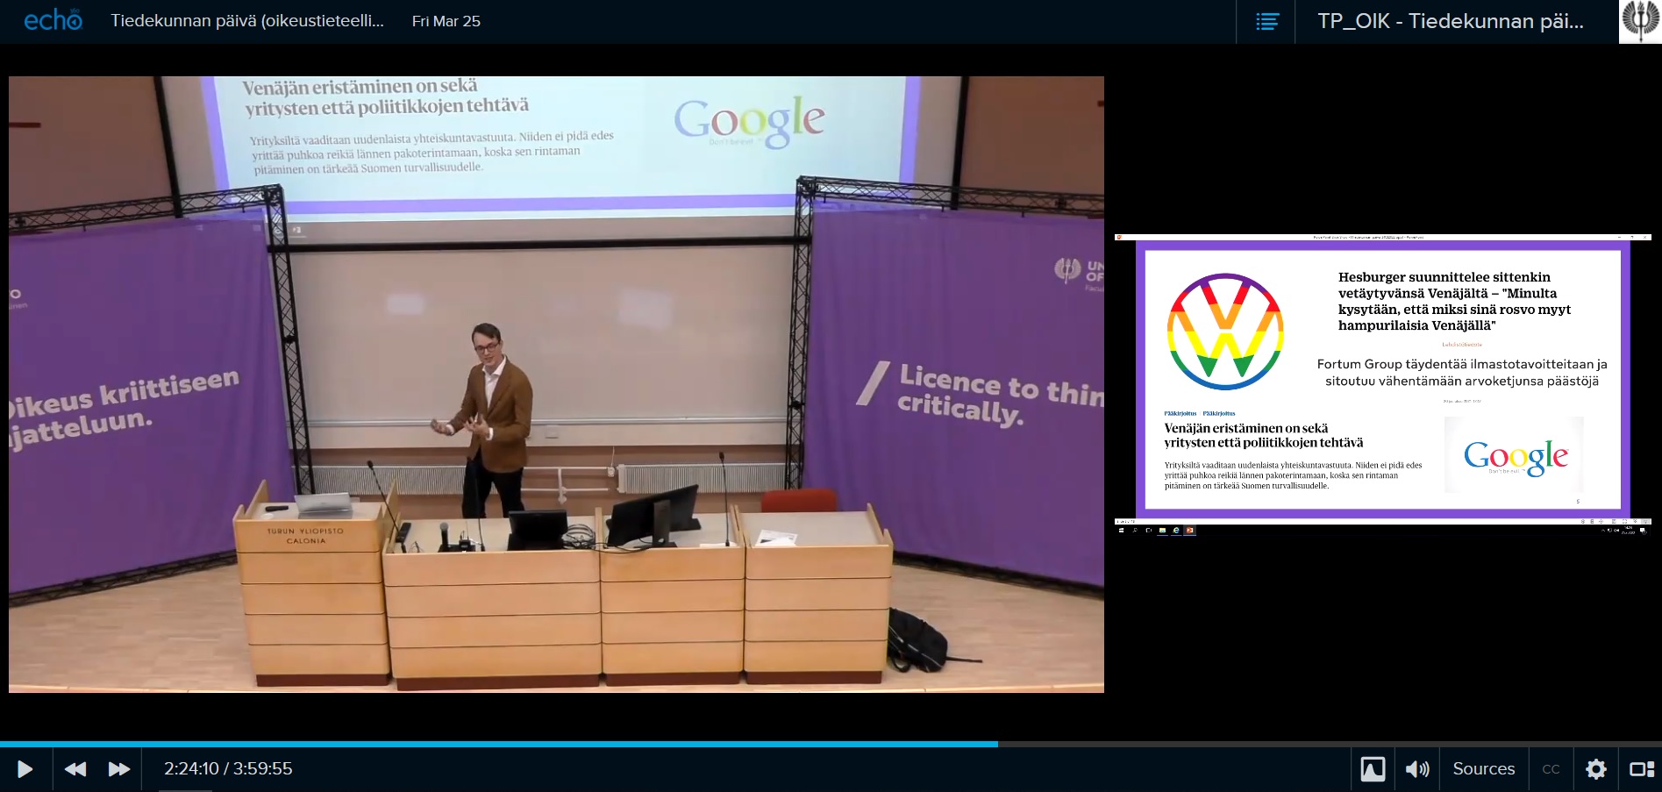Open the class list icon in header
The image size is (1662, 792).
point(1266,22)
